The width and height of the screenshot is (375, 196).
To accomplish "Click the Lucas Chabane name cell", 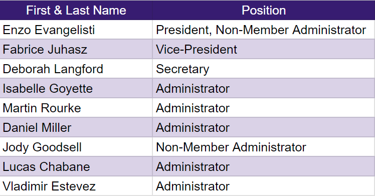I will click(x=76, y=166).
